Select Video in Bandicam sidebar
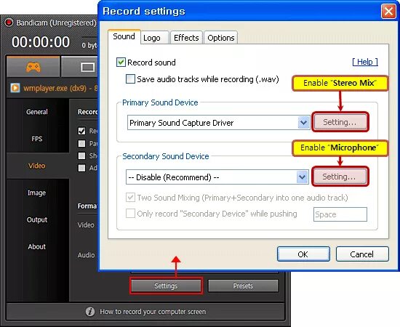The width and height of the screenshot is (400, 327). tap(37, 166)
